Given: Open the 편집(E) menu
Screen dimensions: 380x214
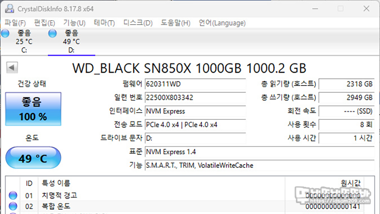Looking at the screenshot, I should tap(45, 23).
